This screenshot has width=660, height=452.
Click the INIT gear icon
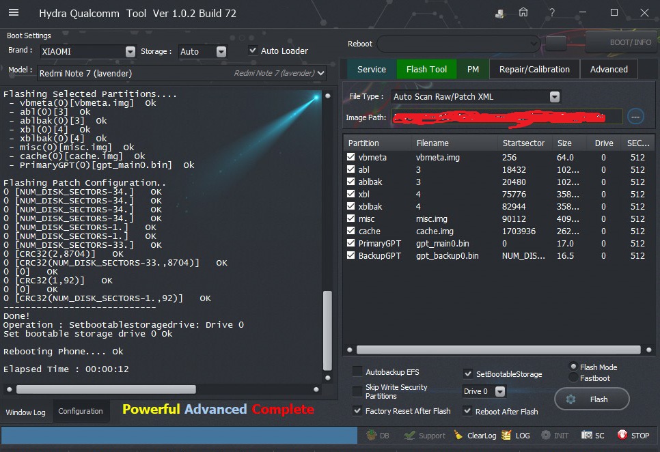coord(545,435)
